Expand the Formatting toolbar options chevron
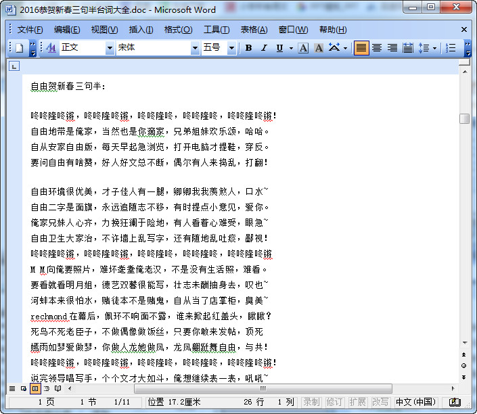477x414 pixels. point(468,49)
